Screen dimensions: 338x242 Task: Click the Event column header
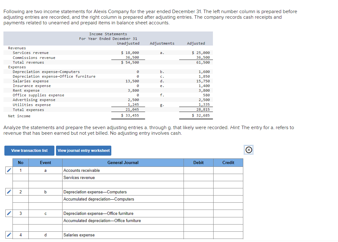pyautogui.click(x=45, y=162)
